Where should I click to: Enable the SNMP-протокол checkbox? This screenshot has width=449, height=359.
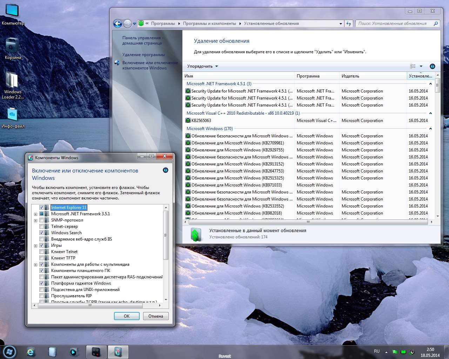coord(42,220)
